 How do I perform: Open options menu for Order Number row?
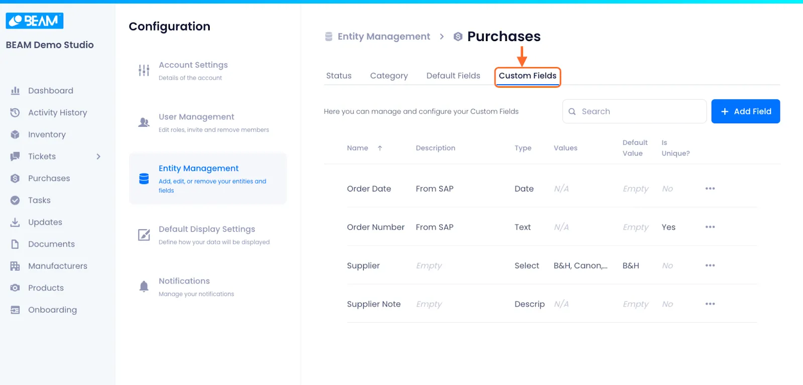[x=710, y=227]
